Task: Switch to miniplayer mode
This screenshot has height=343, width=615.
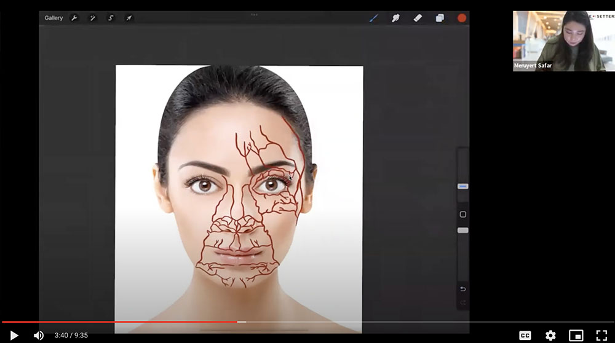Action: (576, 336)
